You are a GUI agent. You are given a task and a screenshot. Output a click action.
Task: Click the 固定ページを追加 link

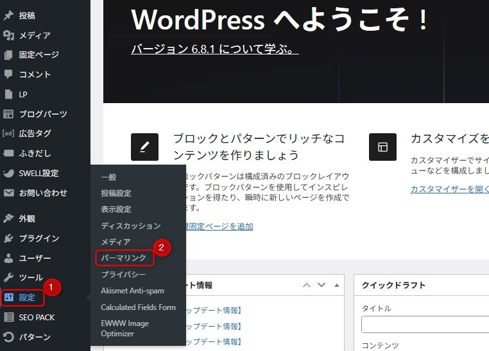point(220,226)
